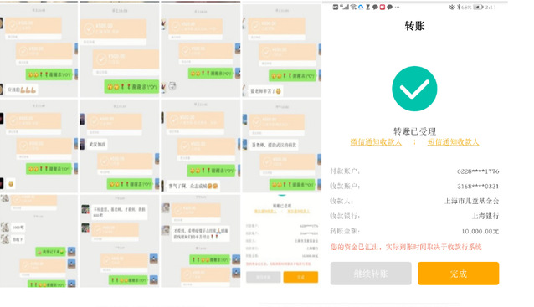Tap the 收款银行 上海银行 value

point(485,216)
